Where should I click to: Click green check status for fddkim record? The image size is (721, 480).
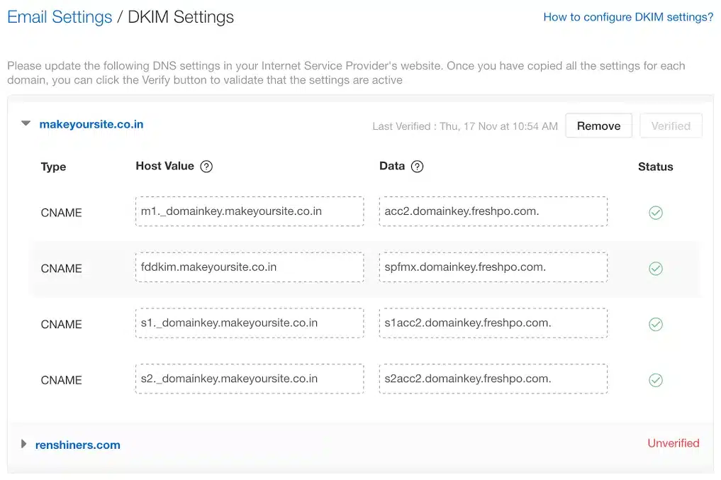click(x=656, y=269)
